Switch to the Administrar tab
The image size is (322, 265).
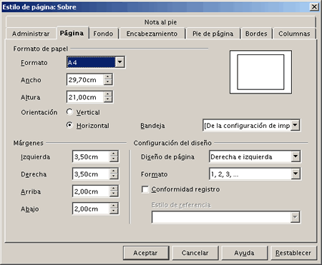pyautogui.click(x=31, y=34)
